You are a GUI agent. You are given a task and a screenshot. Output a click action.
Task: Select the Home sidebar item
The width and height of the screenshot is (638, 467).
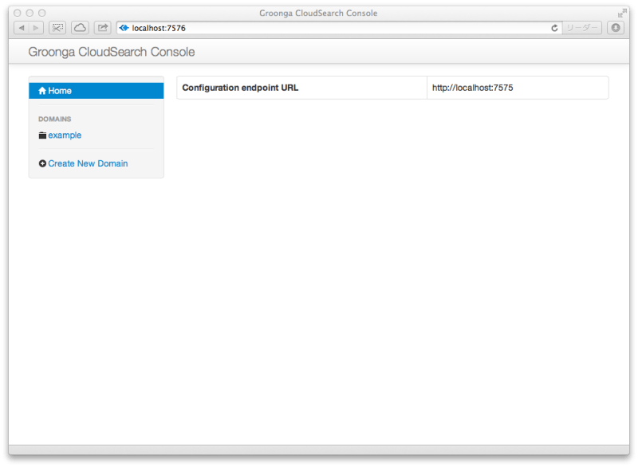(x=62, y=90)
